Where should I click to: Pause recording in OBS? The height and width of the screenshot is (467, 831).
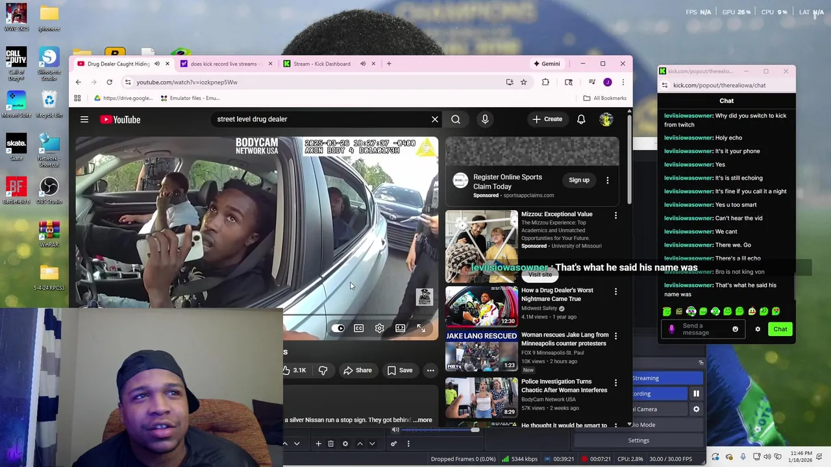click(x=696, y=394)
